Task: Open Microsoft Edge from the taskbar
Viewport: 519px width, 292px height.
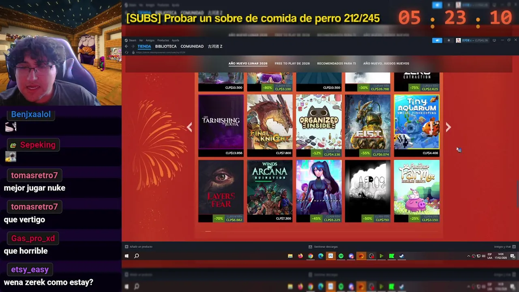Action: pos(321,256)
